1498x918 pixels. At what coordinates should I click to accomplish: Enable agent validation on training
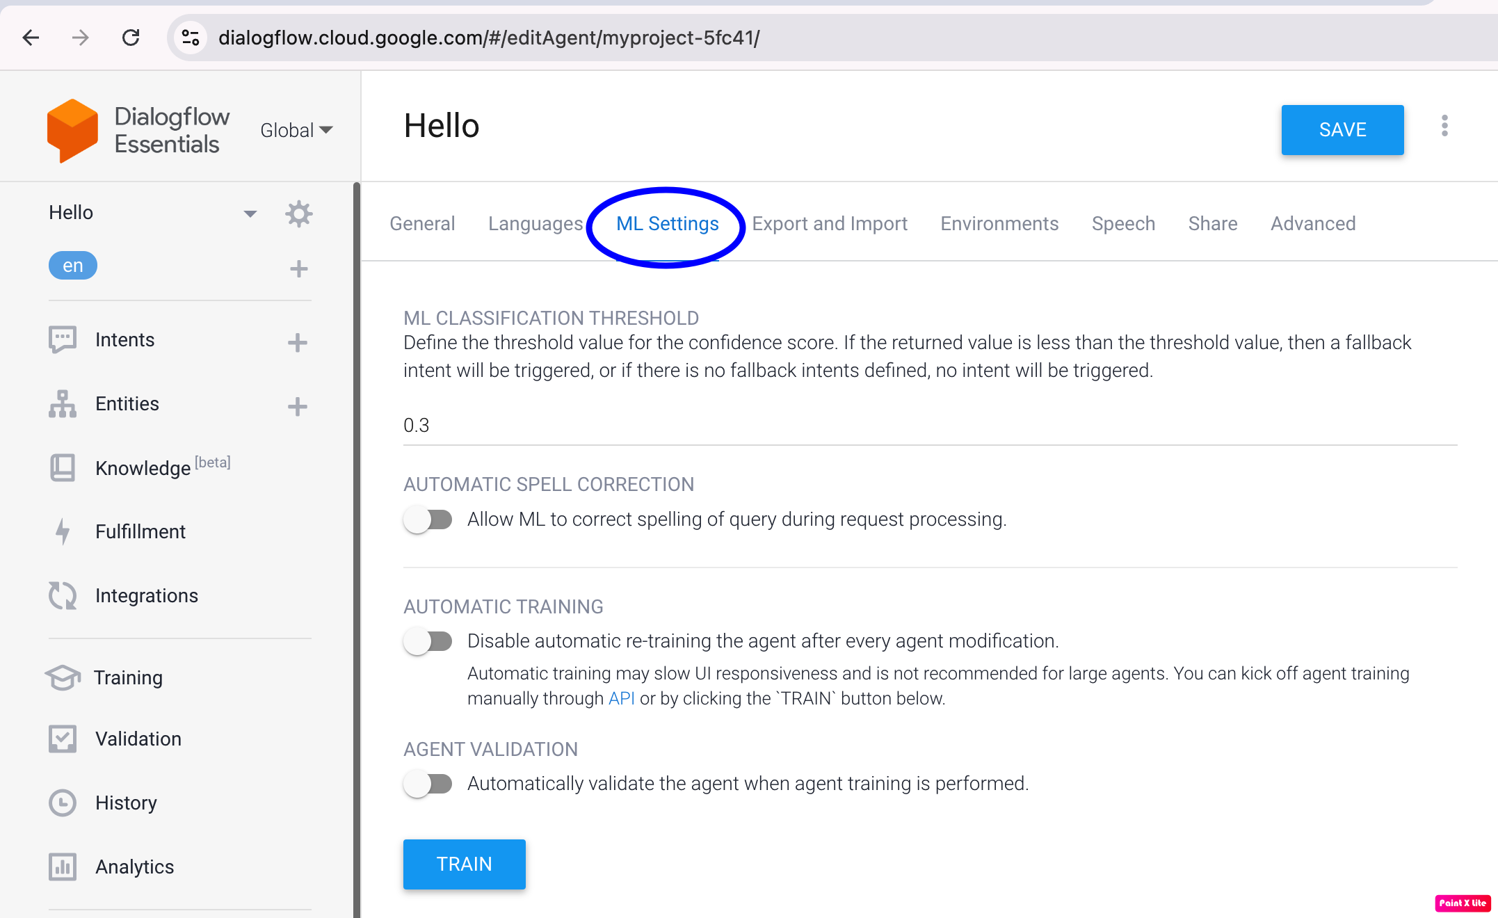pos(428,783)
